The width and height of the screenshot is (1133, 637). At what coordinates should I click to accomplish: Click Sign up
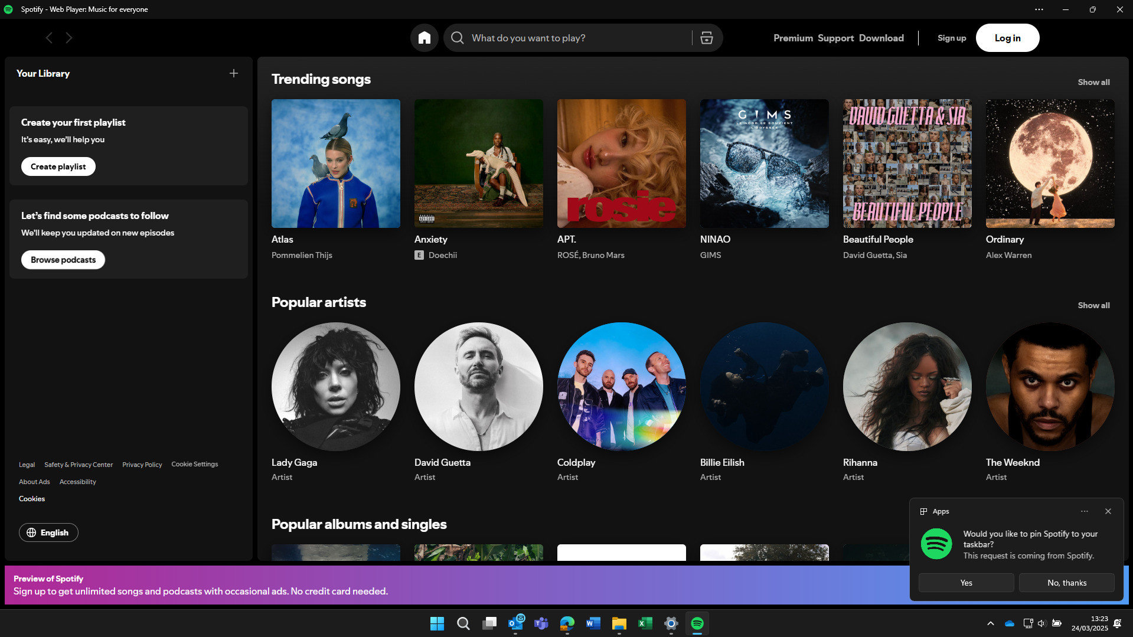tap(952, 38)
